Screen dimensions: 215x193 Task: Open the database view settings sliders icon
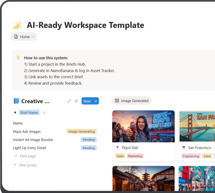[76, 101]
